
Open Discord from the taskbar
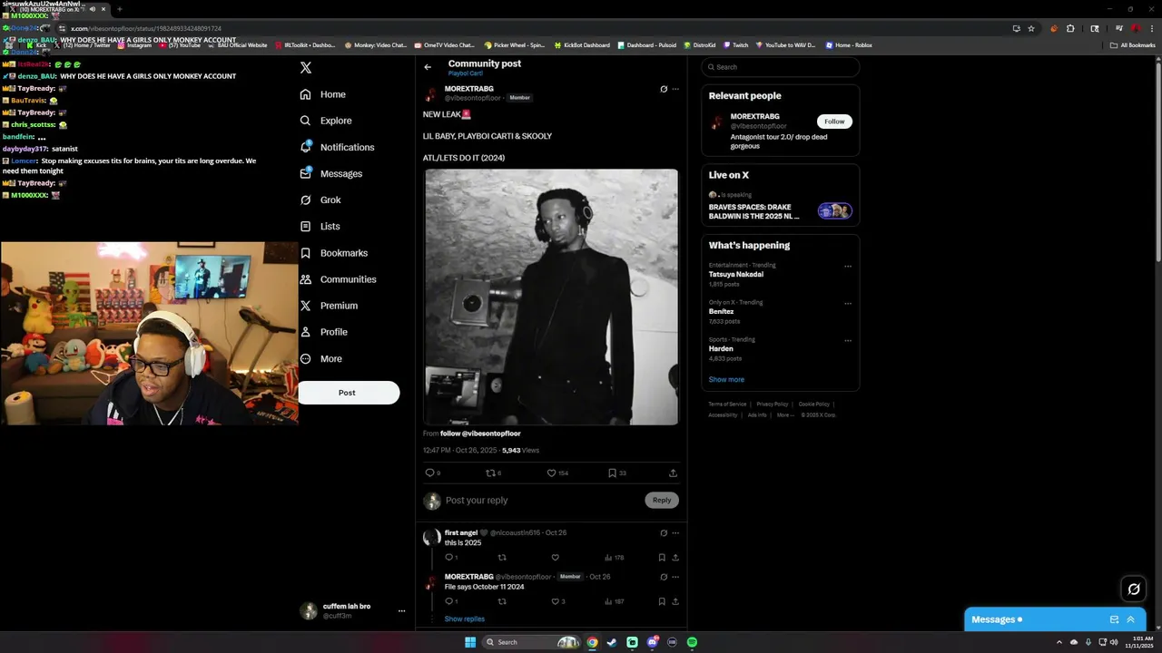tap(652, 642)
